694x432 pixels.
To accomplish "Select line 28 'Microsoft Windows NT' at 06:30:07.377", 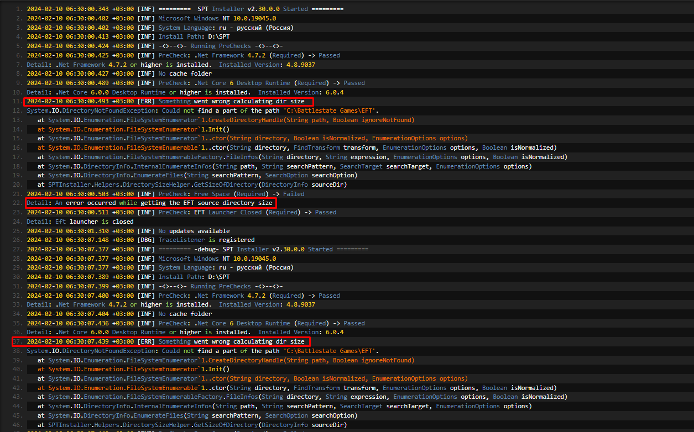I will (x=152, y=259).
